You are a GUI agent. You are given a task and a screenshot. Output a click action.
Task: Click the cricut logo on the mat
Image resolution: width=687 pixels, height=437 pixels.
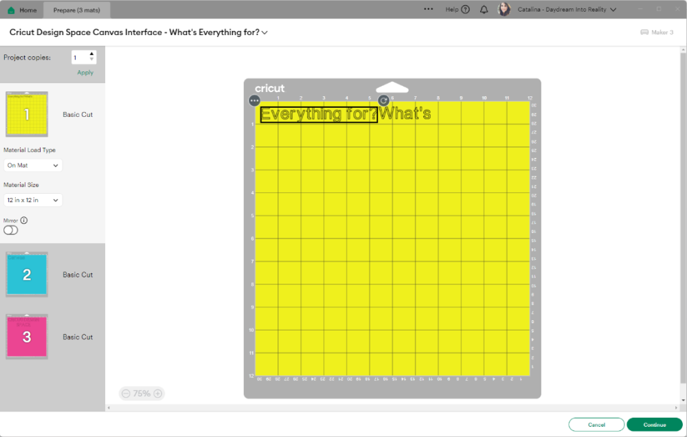[x=270, y=89]
